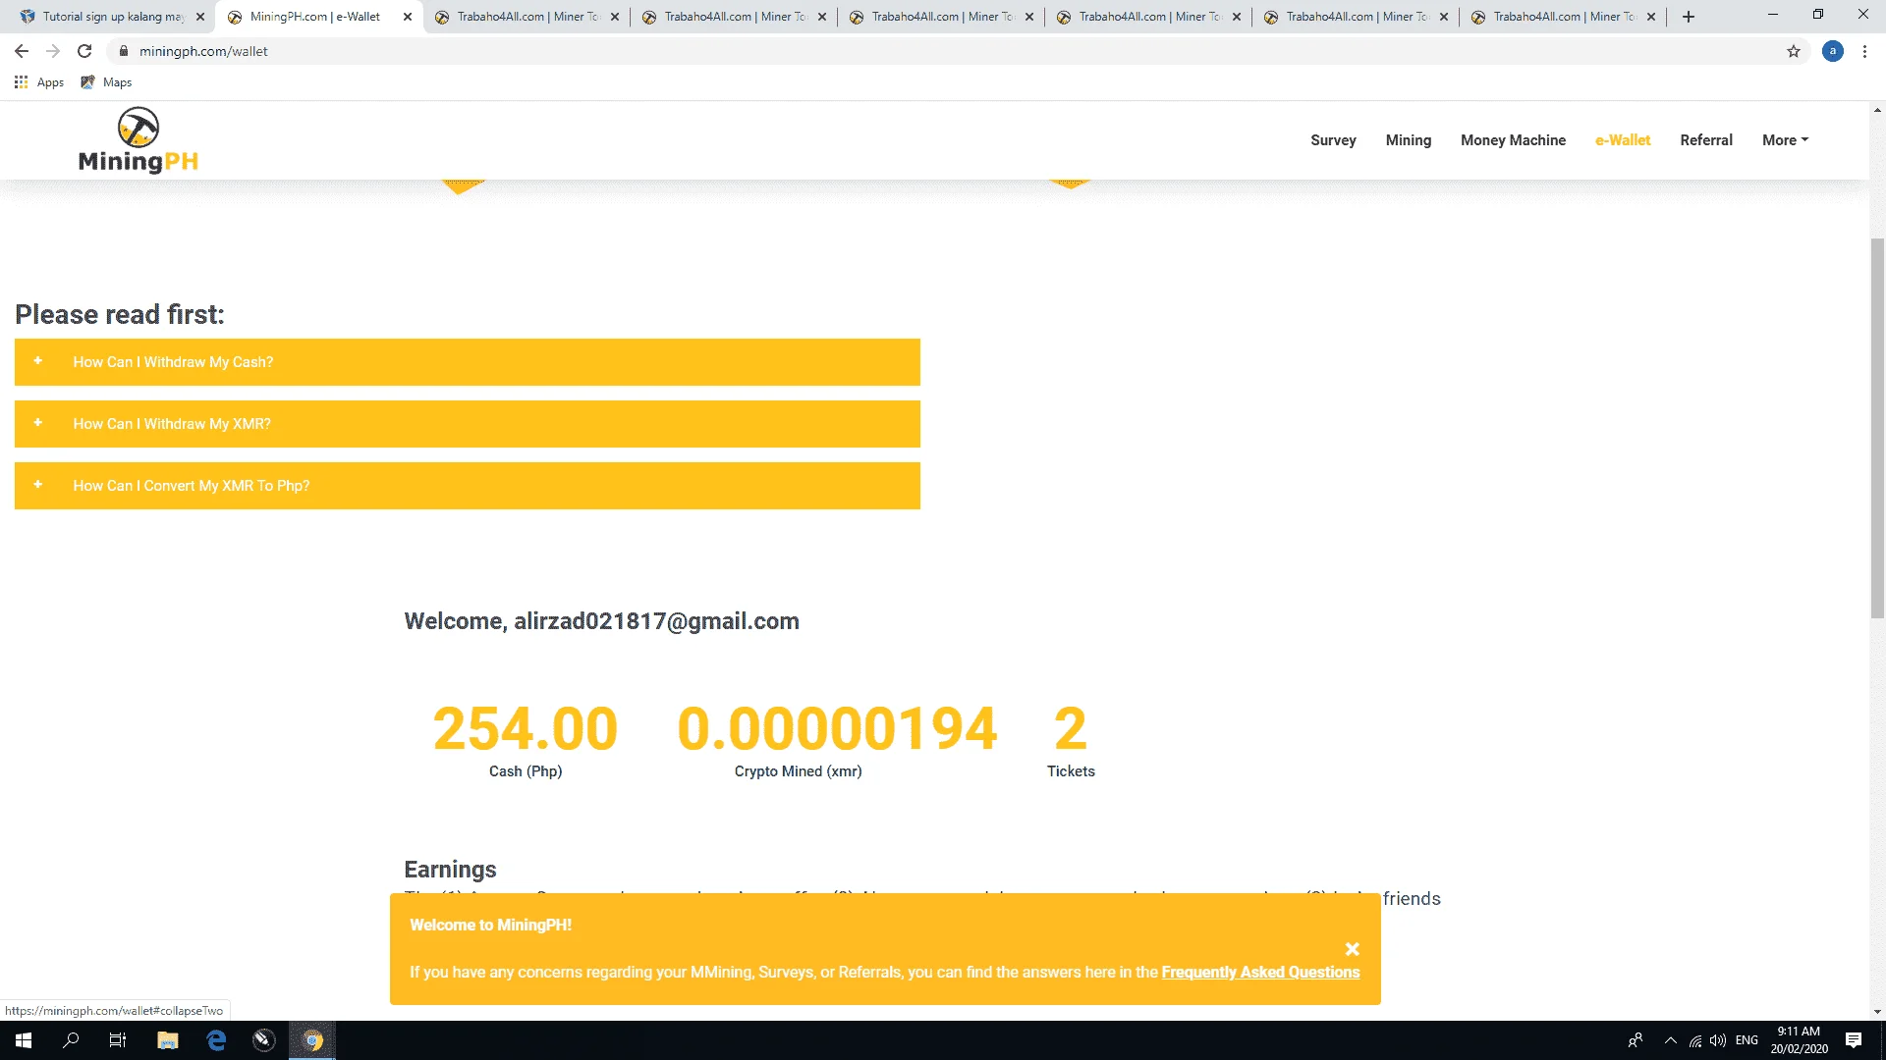Expand How Can I Convert My XMR To Php
The width and height of the screenshot is (1886, 1060).
click(x=468, y=486)
